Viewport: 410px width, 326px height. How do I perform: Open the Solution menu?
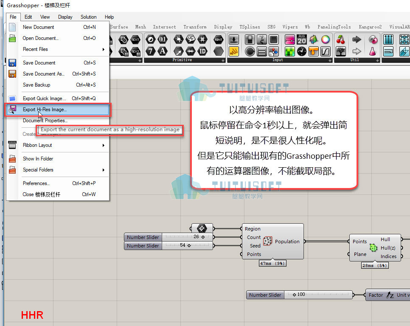(88, 17)
